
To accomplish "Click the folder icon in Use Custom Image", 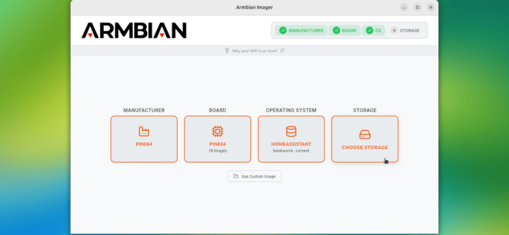I will point(236,176).
